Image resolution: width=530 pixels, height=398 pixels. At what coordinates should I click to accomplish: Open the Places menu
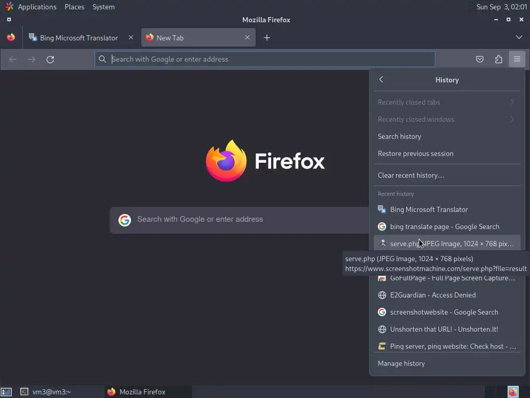pyautogui.click(x=75, y=7)
